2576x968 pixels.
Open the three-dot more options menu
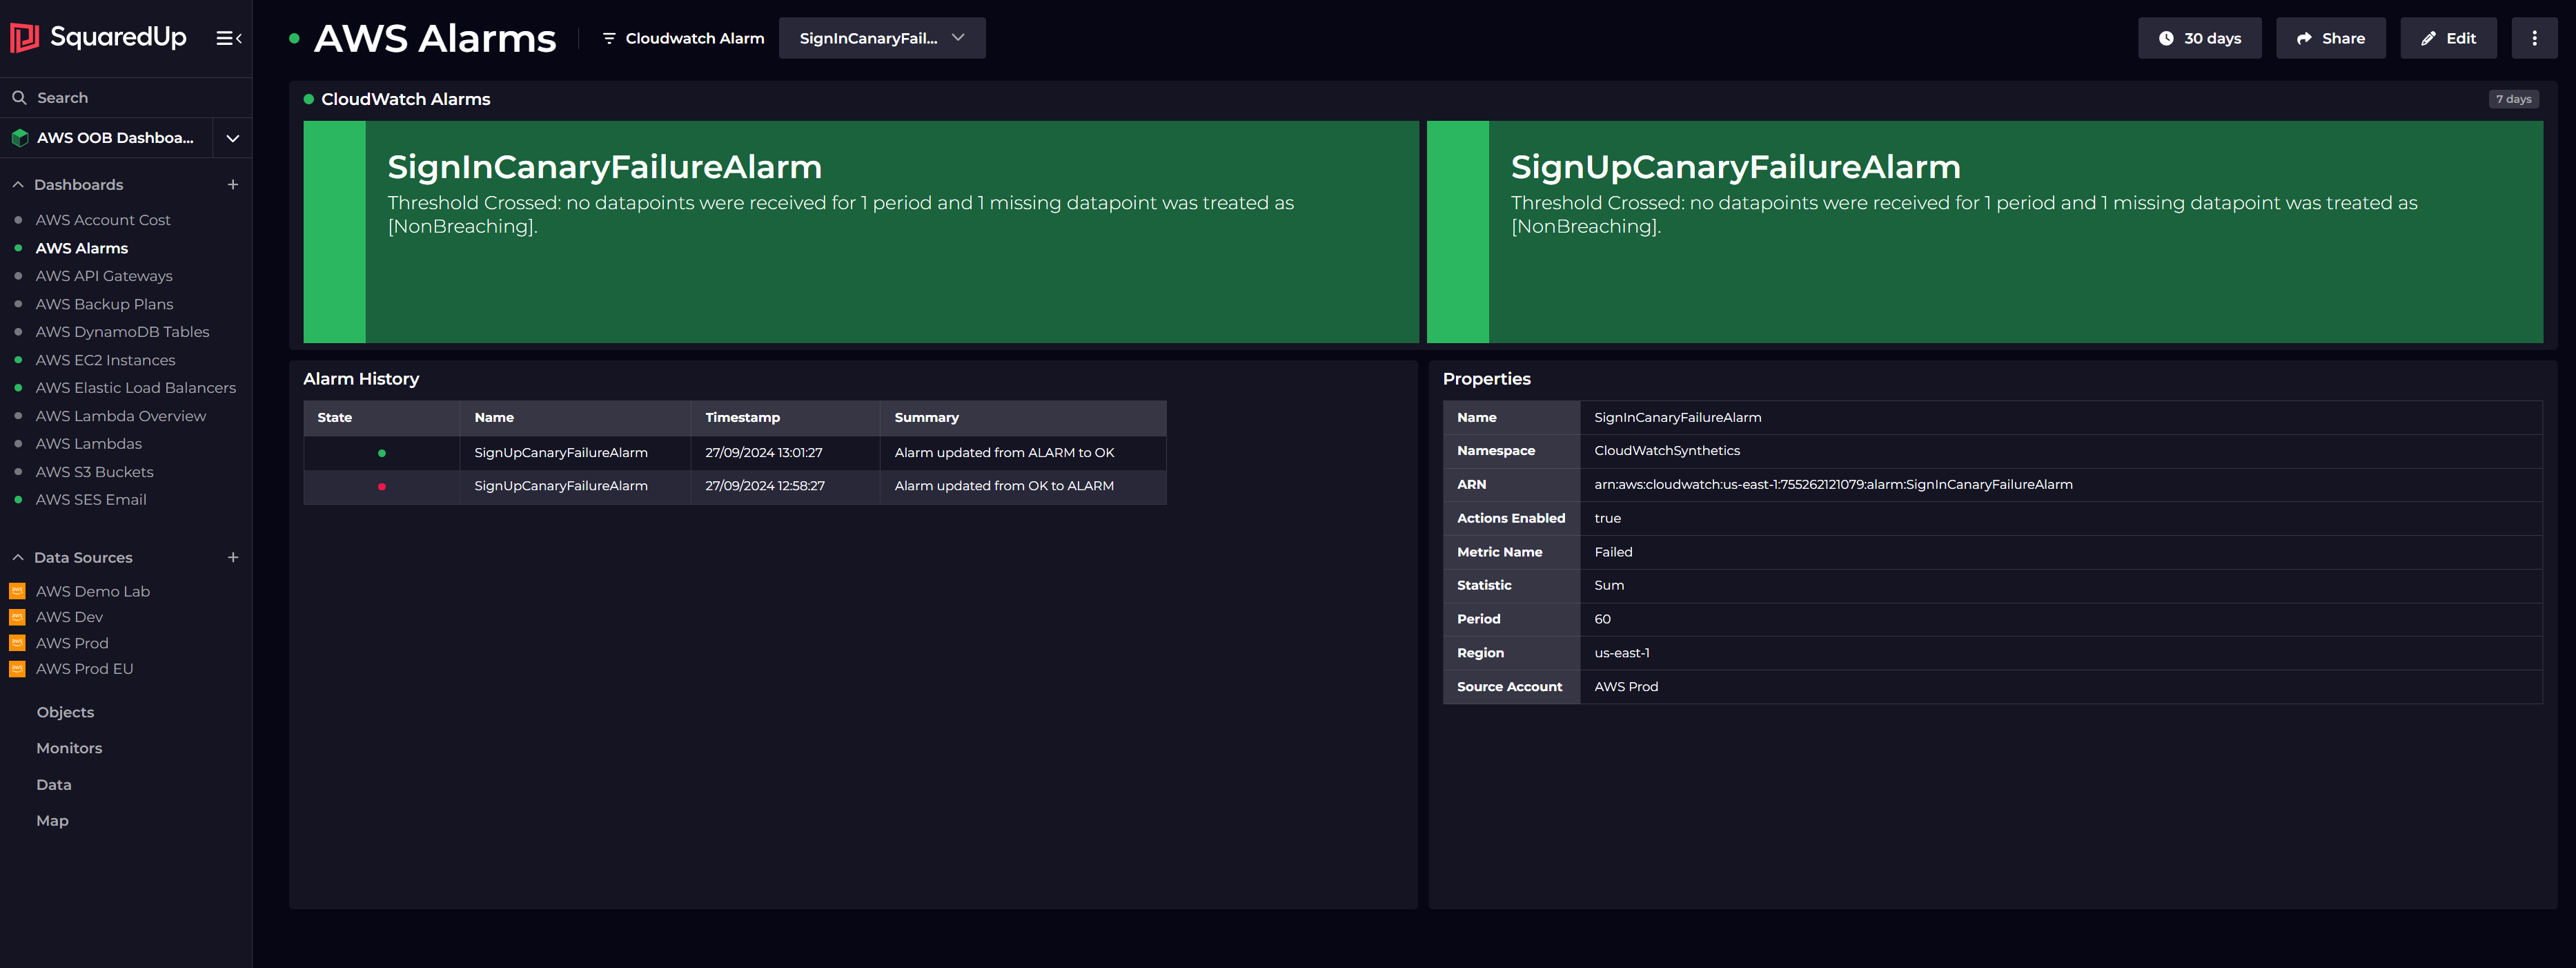pyautogui.click(x=2534, y=38)
